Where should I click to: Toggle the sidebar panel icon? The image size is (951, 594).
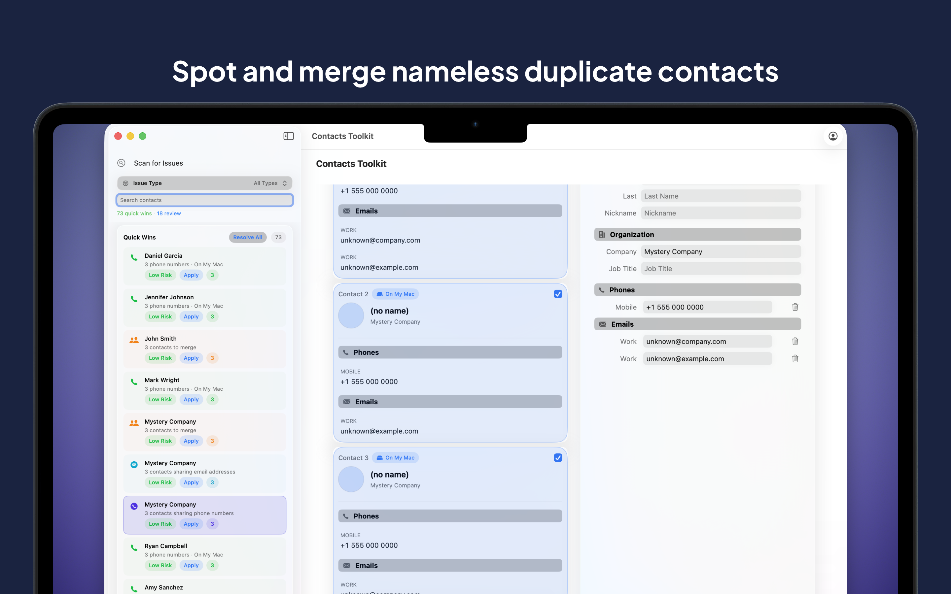click(289, 136)
